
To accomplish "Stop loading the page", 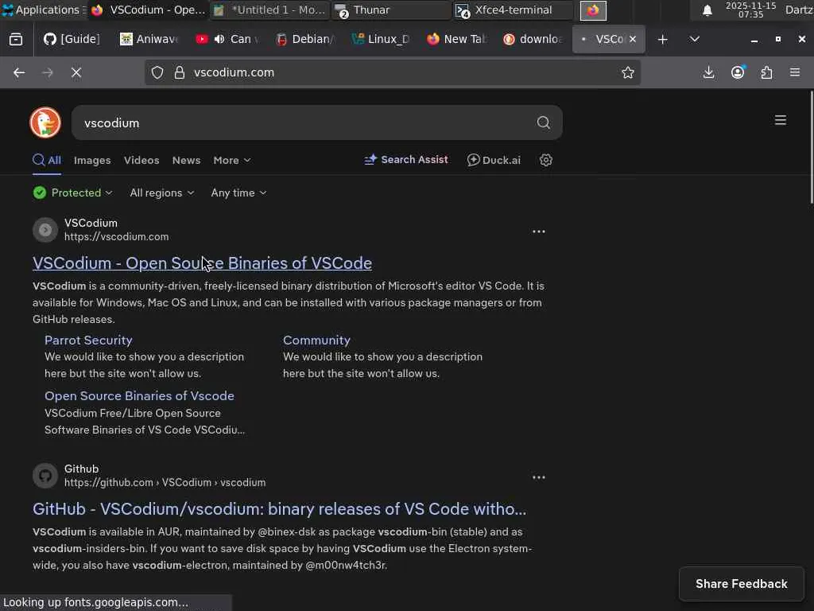I will tap(76, 72).
